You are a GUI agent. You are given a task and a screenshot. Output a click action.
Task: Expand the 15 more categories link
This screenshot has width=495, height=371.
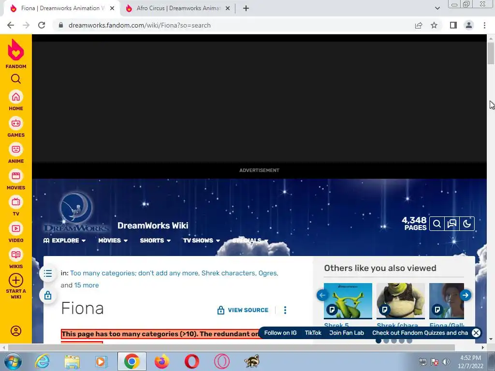pos(87,285)
